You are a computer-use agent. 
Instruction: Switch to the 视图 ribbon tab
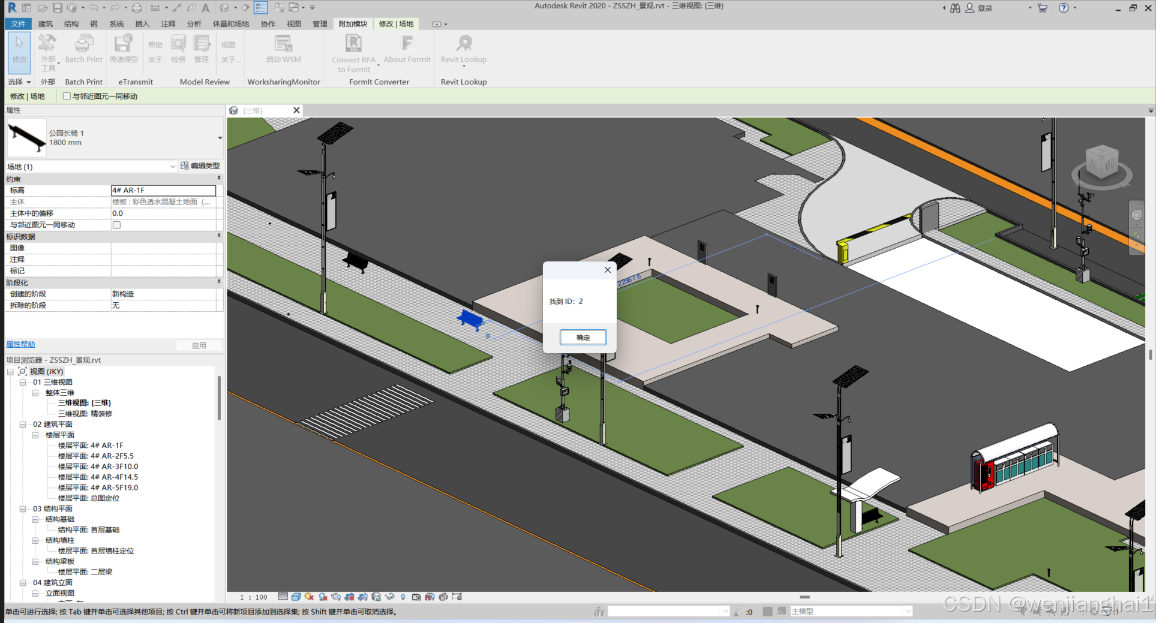pyautogui.click(x=293, y=24)
